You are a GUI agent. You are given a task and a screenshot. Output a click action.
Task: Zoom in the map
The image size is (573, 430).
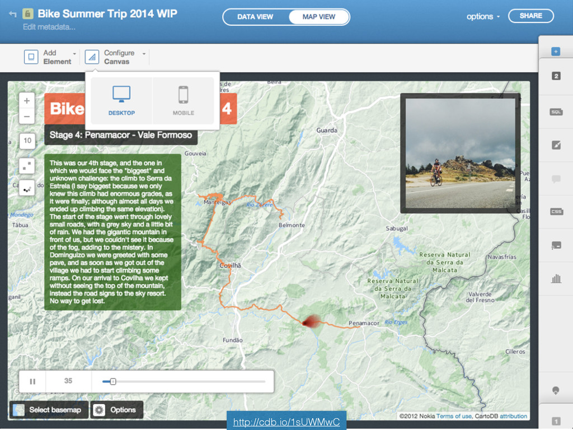pos(27,101)
